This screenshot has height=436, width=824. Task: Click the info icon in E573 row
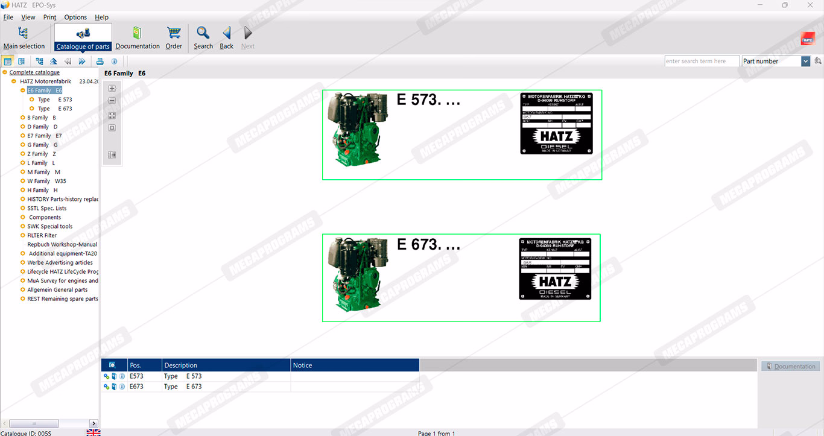coord(122,376)
